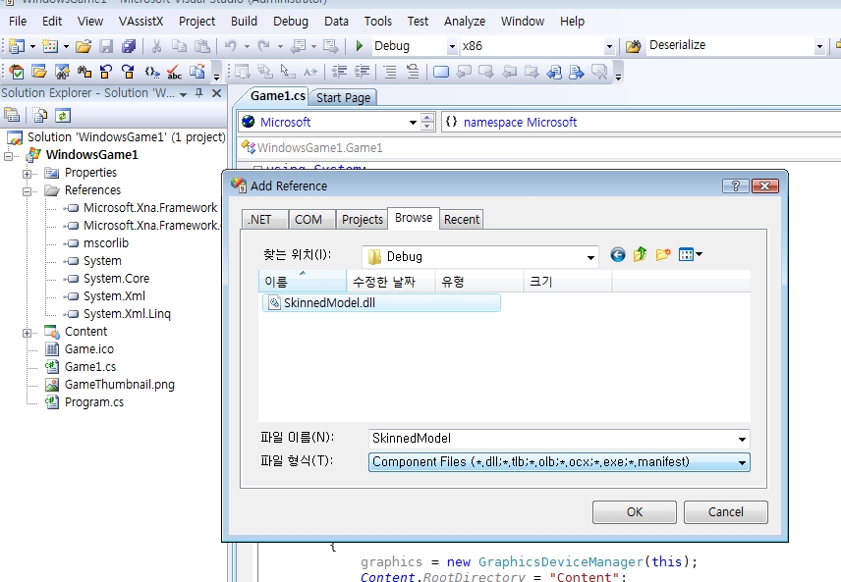The width and height of the screenshot is (841, 582).
Task: Open the Debug configuration dropdown
Action: click(x=452, y=47)
